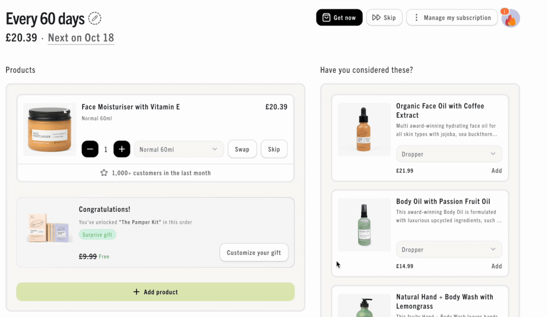Click the green Add product button
The height and width of the screenshot is (317, 547).
pyautogui.click(x=155, y=292)
